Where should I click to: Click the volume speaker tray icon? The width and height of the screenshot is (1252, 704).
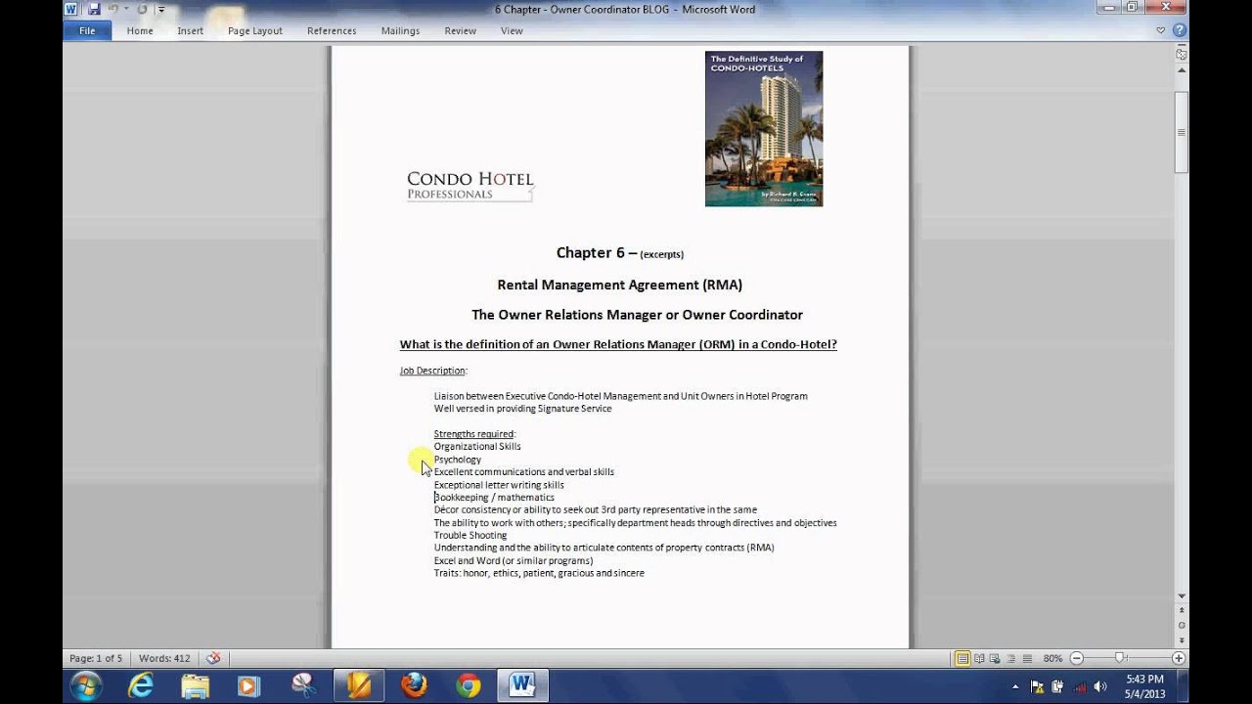[1101, 685]
